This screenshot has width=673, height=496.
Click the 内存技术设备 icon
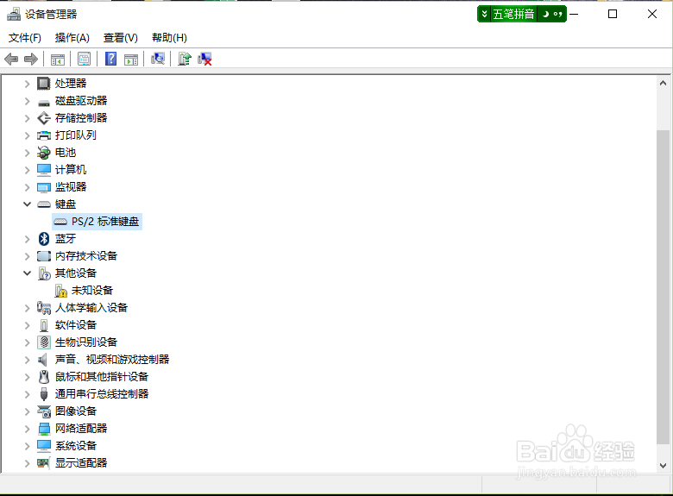point(44,256)
